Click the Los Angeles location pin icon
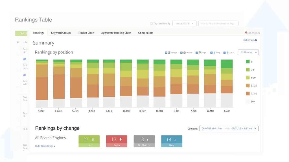Screen dimensions: 289x162 tap(246, 33)
